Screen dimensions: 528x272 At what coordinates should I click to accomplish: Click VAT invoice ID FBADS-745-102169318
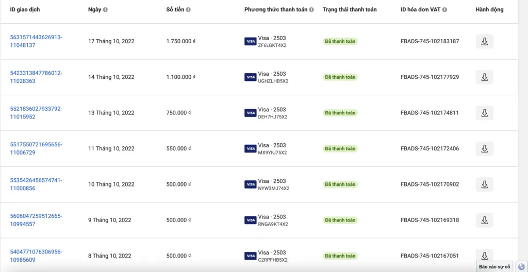[430, 220]
